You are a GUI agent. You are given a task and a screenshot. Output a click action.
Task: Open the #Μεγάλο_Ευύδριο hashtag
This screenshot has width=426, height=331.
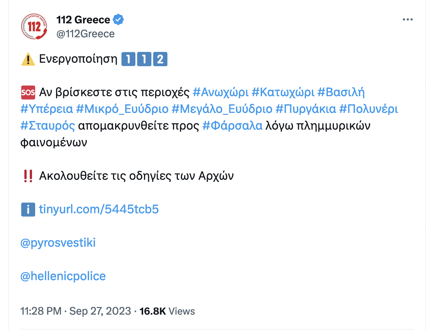[222, 109]
